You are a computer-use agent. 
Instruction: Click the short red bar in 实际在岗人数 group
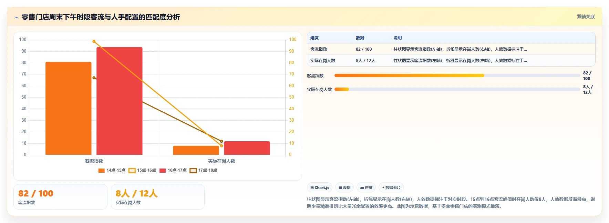click(247, 148)
